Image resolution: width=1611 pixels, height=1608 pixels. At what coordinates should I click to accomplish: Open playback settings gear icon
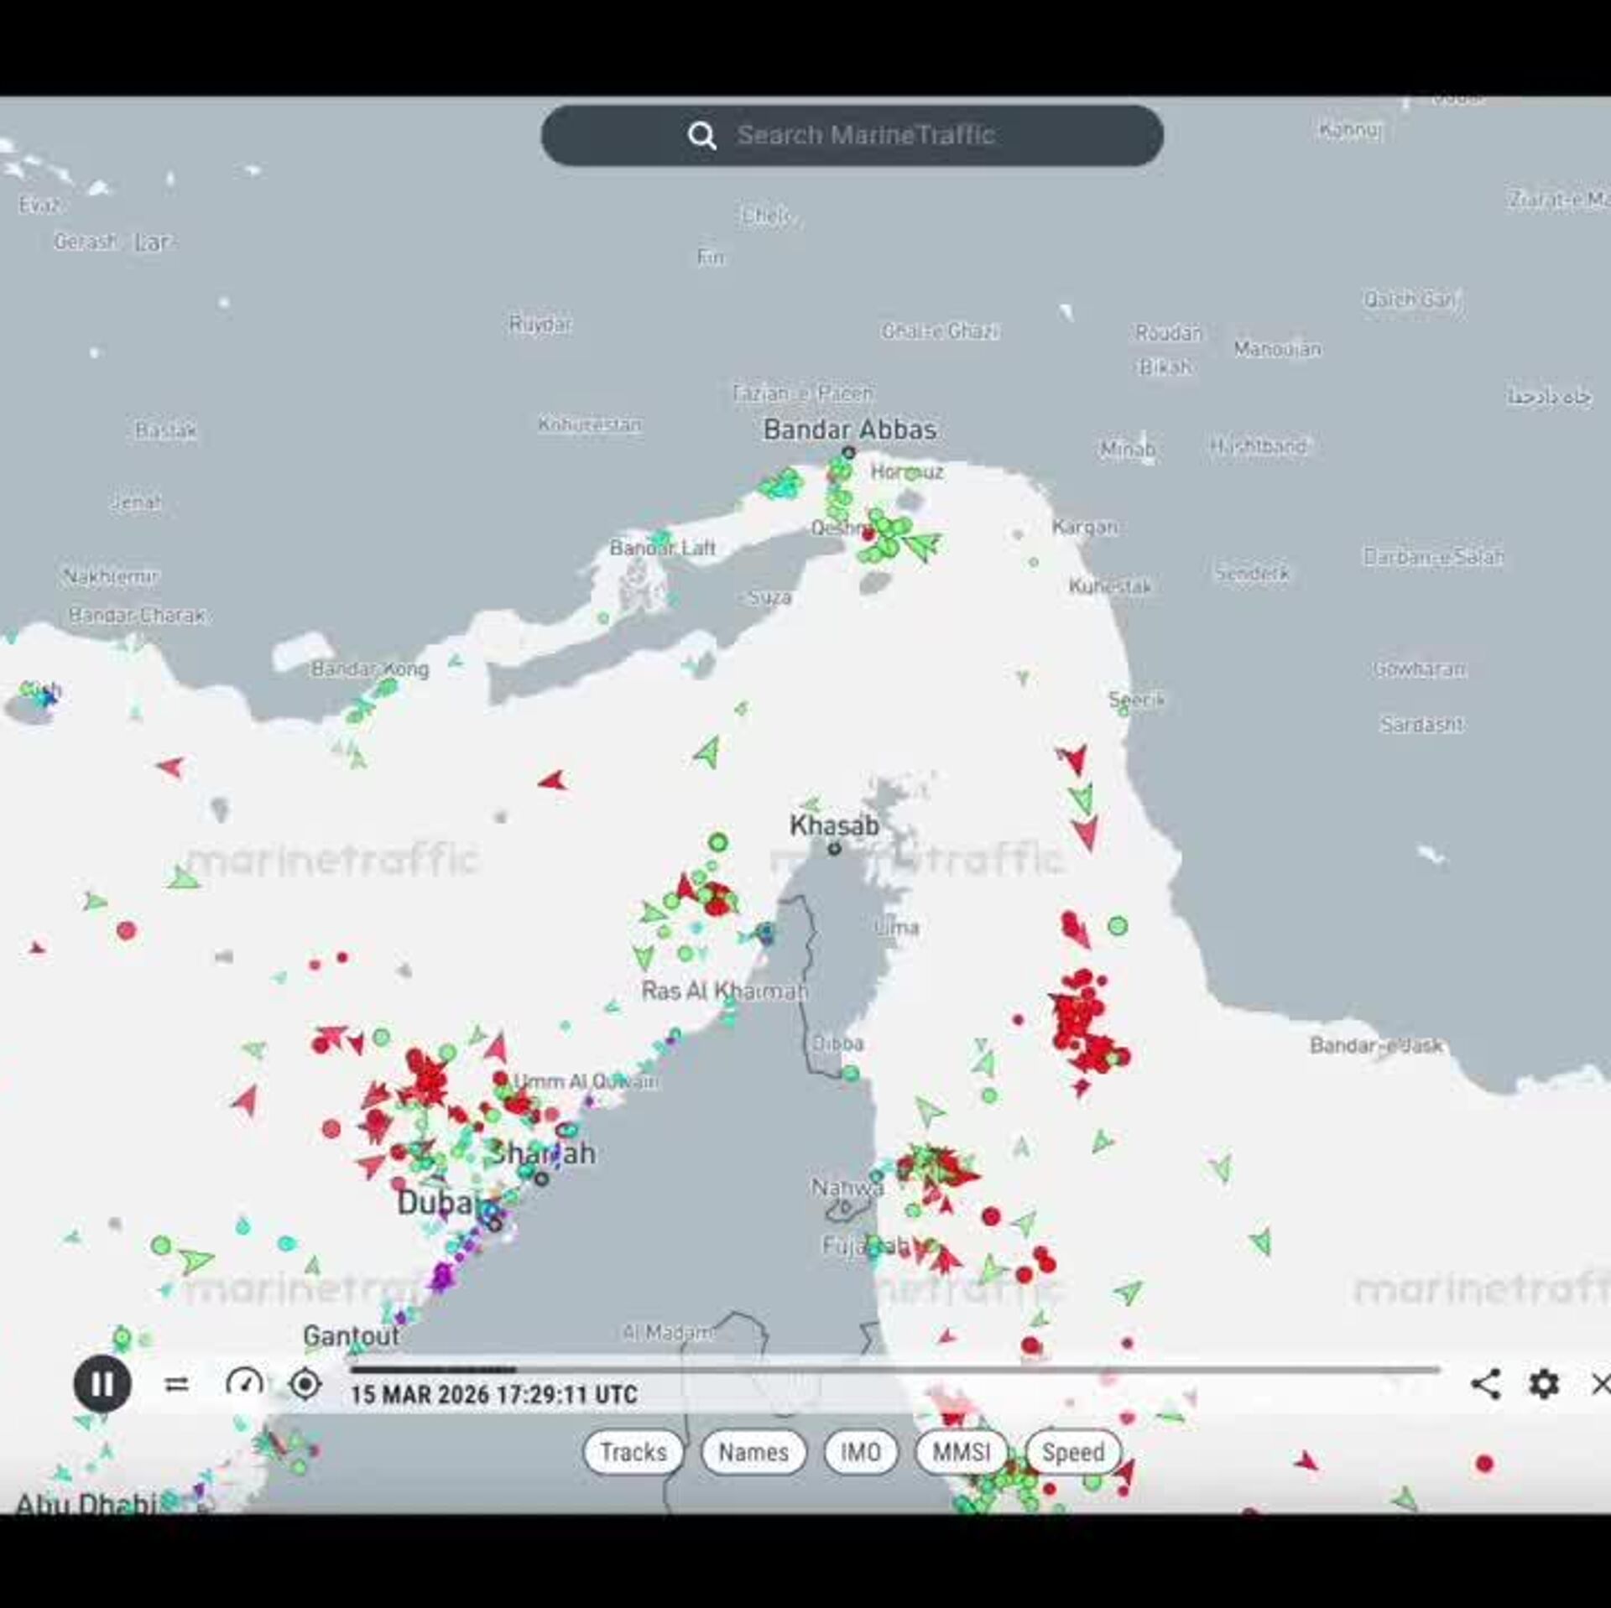click(x=1543, y=1383)
